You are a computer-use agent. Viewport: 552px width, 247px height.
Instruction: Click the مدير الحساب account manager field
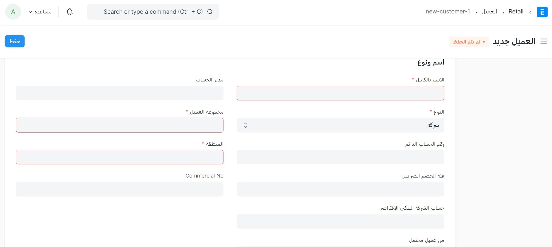pos(120,93)
